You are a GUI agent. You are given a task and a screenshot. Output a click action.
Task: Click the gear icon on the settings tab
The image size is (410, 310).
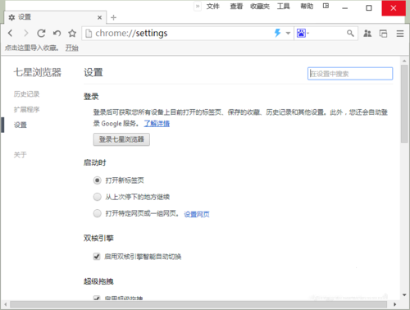point(11,17)
